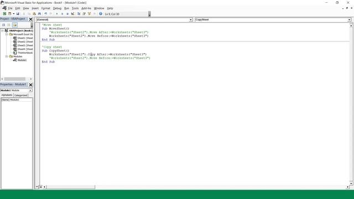Screen dimensions: 354x199
Task: Click the Break pause icon
Action: [x=62, y=14]
